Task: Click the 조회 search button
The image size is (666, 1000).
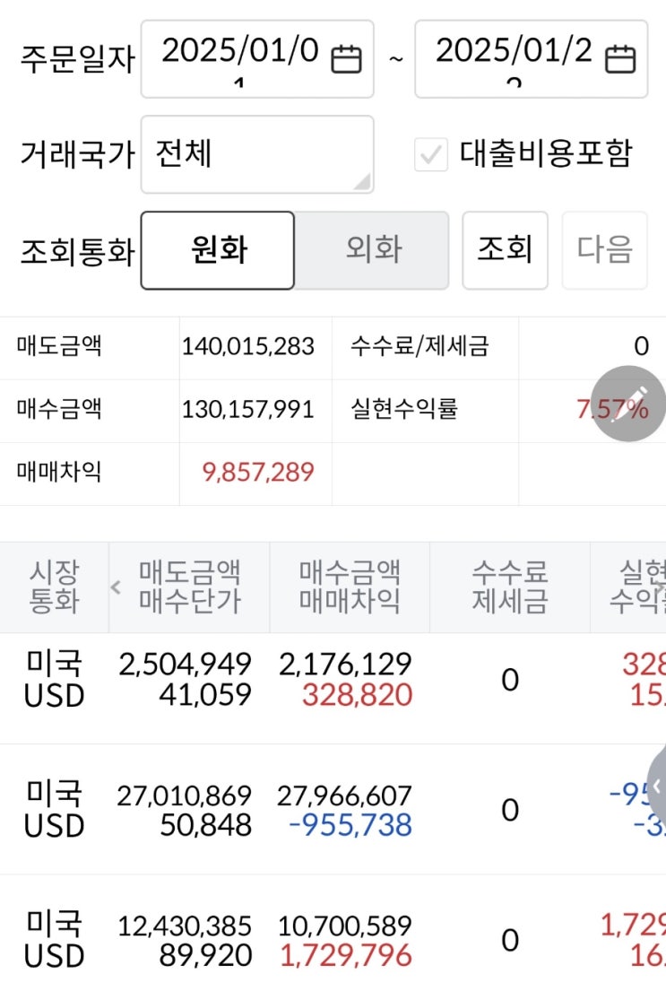Action: tap(505, 250)
